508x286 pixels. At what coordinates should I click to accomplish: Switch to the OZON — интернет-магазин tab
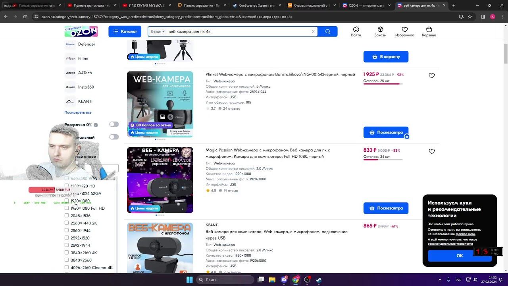click(x=364, y=6)
